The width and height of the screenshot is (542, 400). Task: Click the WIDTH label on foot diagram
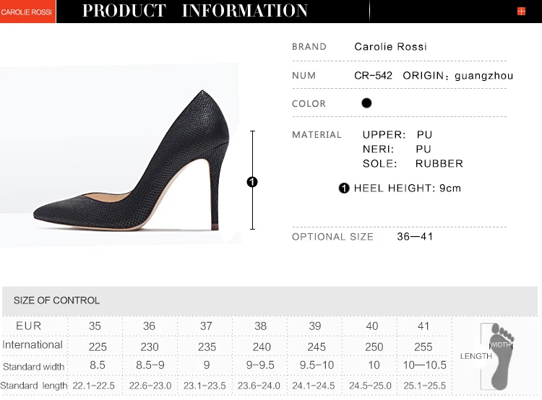(x=502, y=345)
